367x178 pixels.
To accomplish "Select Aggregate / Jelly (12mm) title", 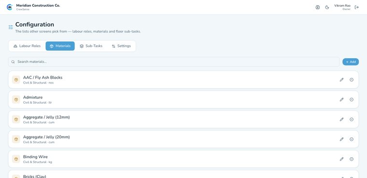I will click(x=46, y=117).
